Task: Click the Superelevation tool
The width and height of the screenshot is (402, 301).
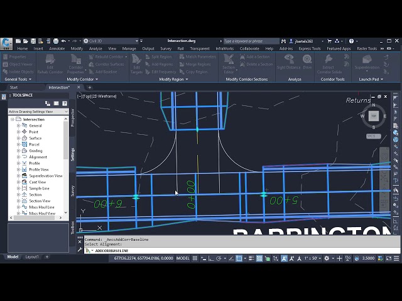Action: click(x=367, y=62)
